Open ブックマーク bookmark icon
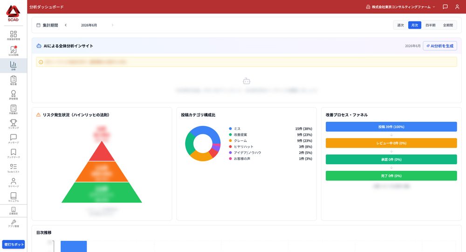Image resolution: width=466 pixels, height=252 pixels. click(x=14, y=152)
